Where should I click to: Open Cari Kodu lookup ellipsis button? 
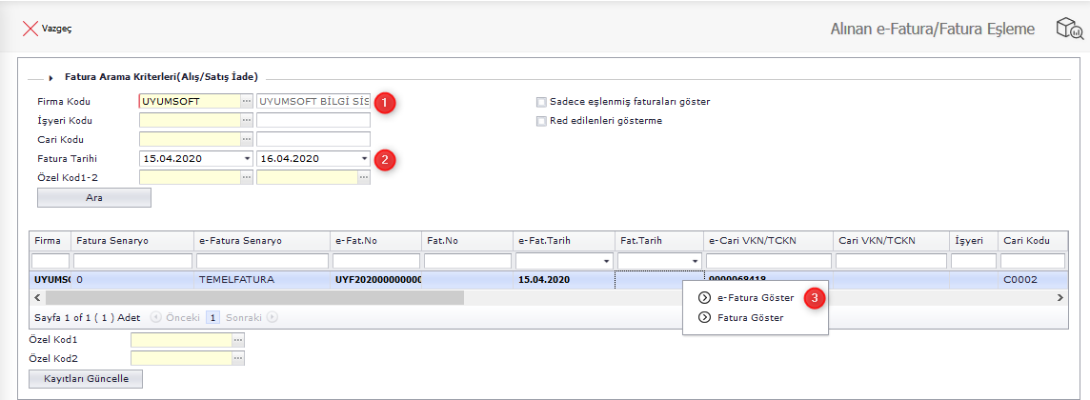tap(246, 139)
